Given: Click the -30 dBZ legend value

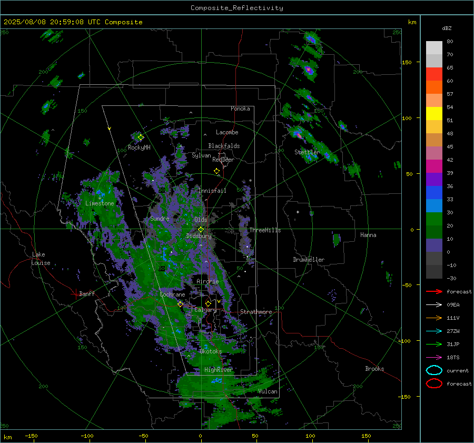Looking at the screenshot, I should point(451,278).
